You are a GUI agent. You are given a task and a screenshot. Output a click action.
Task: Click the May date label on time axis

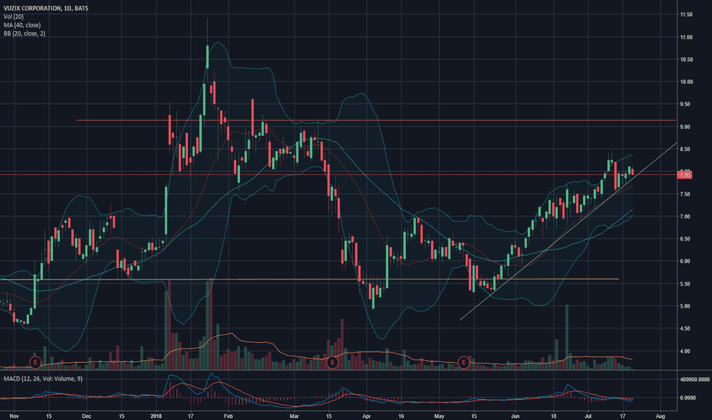tap(439, 415)
